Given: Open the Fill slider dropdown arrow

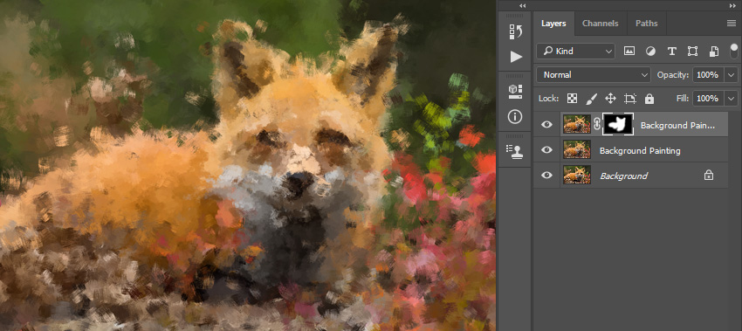Looking at the screenshot, I should point(732,99).
